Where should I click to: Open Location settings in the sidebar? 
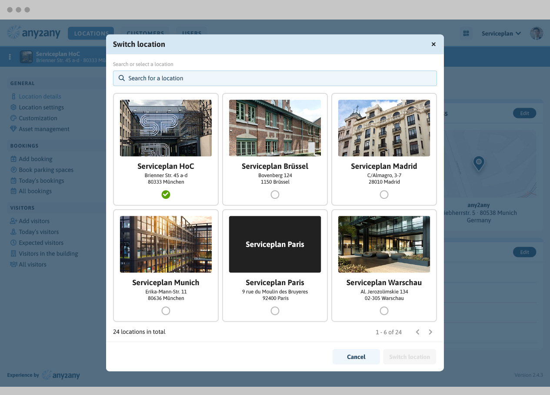pyautogui.click(x=41, y=107)
